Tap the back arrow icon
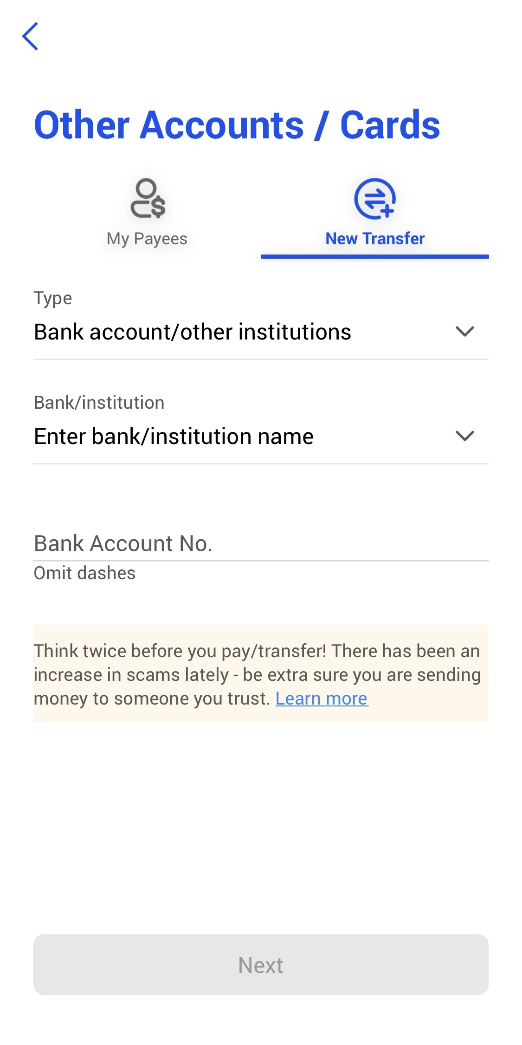Image resolution: width=522 pixels, height=1045 pixels. pyautogui.click(x=30, y=36)
